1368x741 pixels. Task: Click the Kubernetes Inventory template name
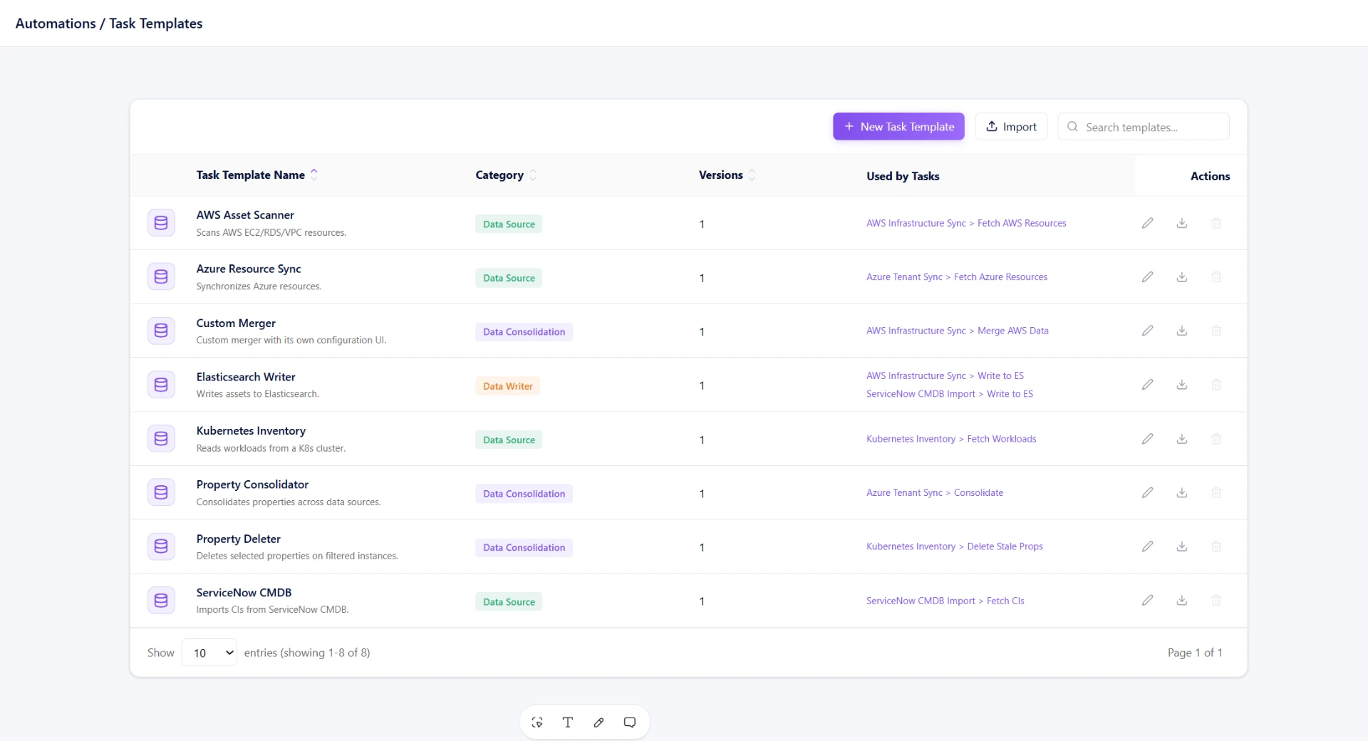(251, 431)
